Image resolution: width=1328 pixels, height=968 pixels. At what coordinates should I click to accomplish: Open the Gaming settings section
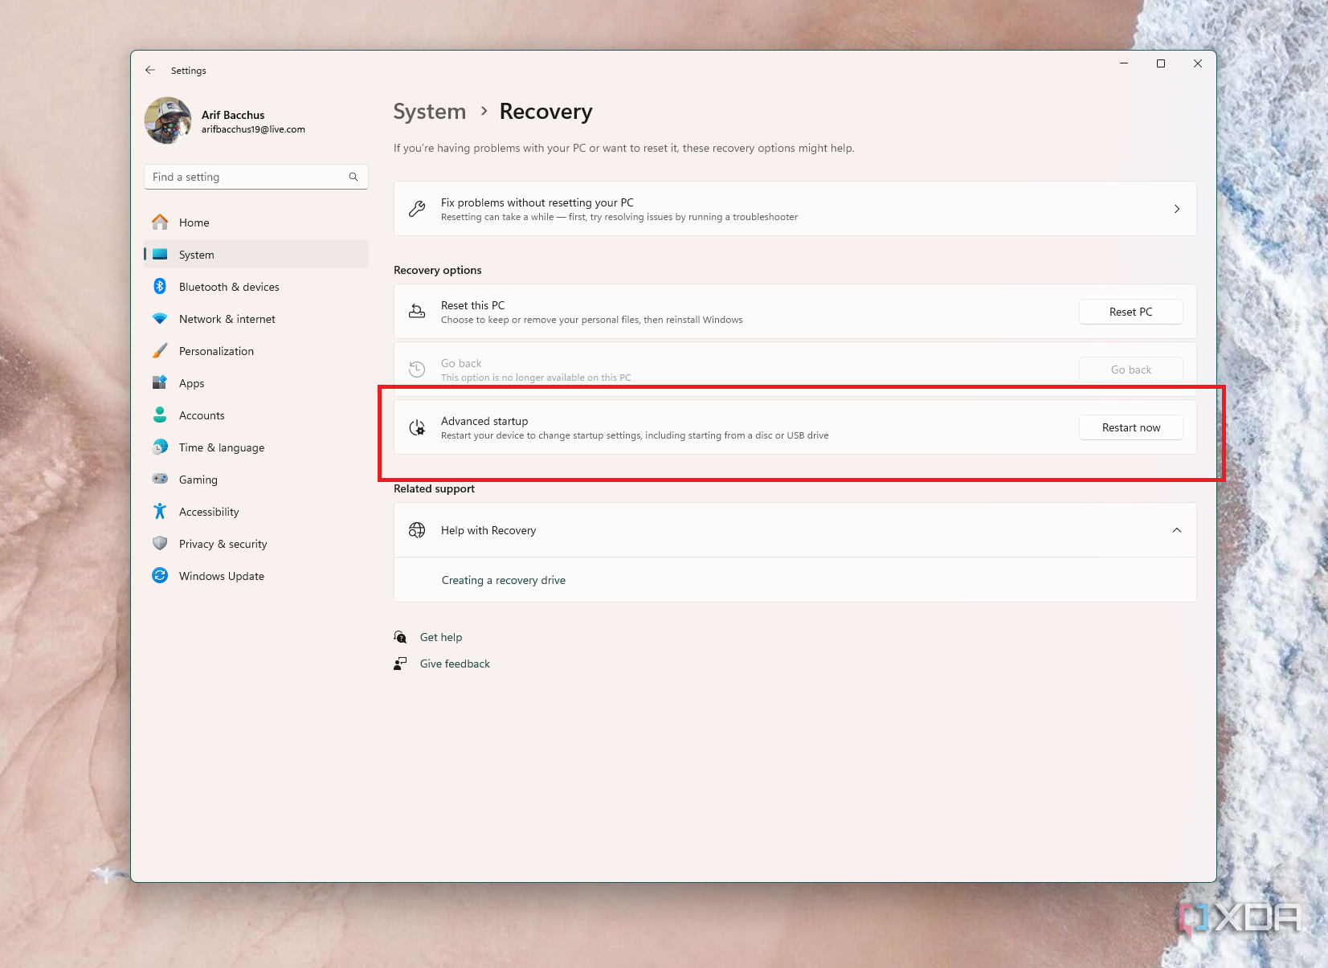[198, 480]
